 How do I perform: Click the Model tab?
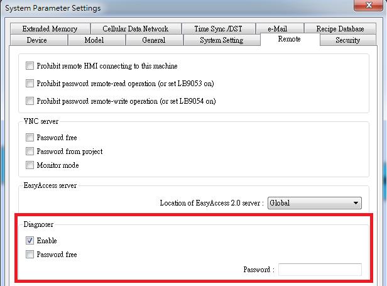[94, 40]
